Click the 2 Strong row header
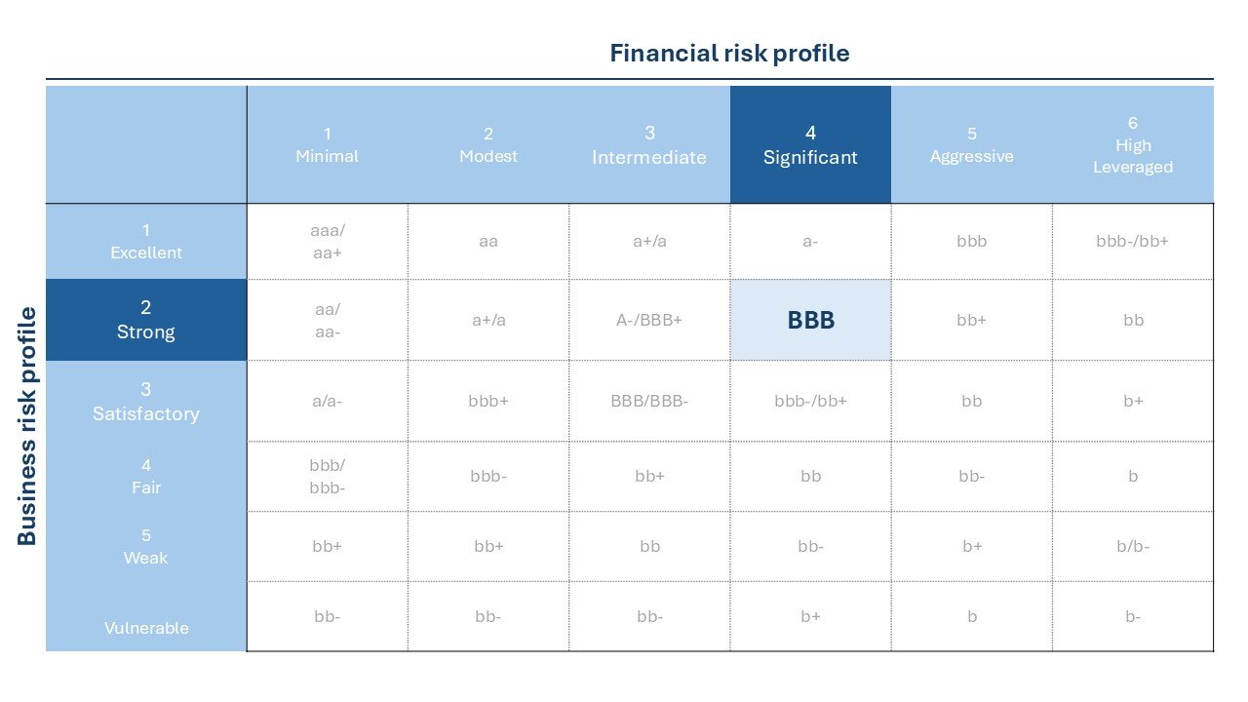 pos(146,321)
